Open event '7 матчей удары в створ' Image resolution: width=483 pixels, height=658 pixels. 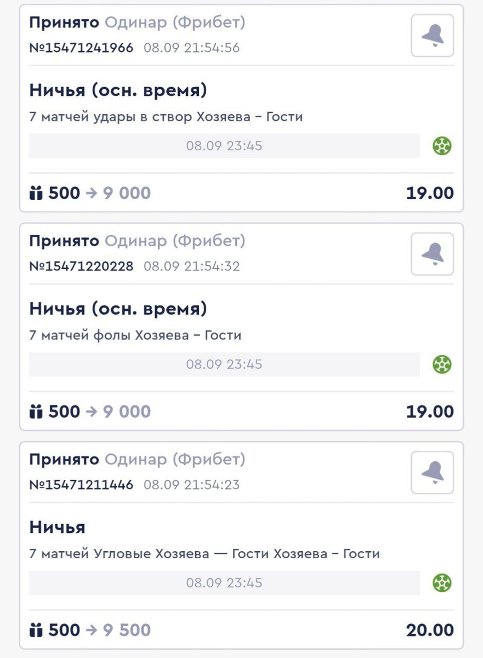point(166,117)
